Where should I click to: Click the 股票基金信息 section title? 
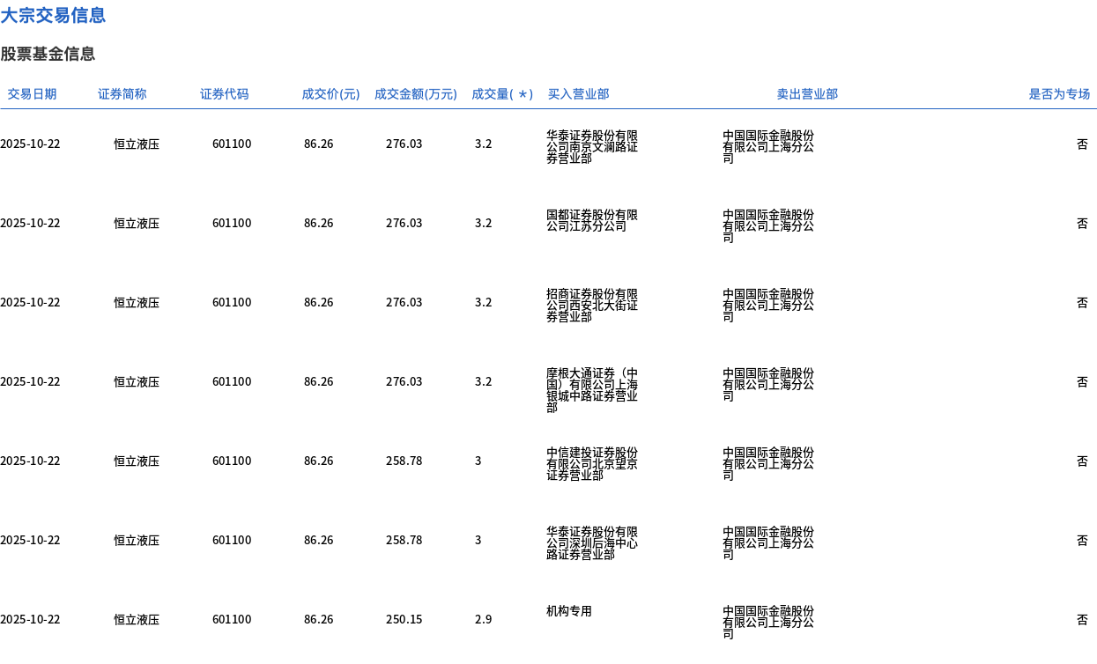(48, 54)
